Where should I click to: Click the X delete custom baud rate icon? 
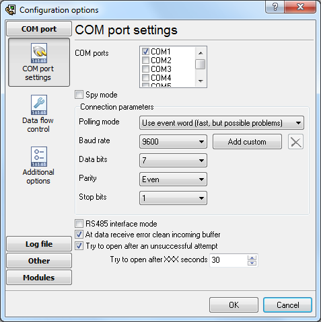(x=295, y=142)
